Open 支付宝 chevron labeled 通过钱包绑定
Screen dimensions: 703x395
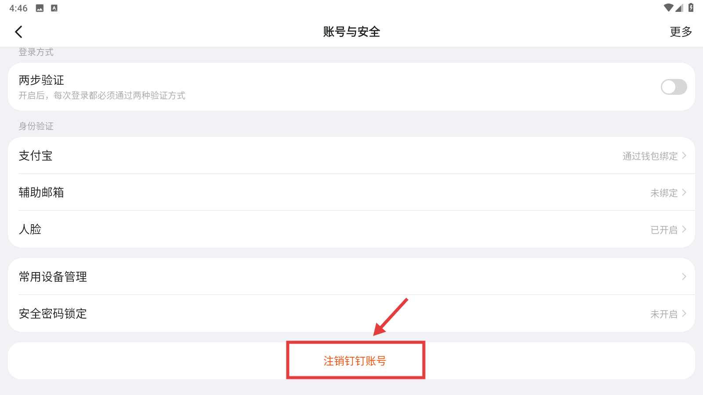[x=684, y=156]
